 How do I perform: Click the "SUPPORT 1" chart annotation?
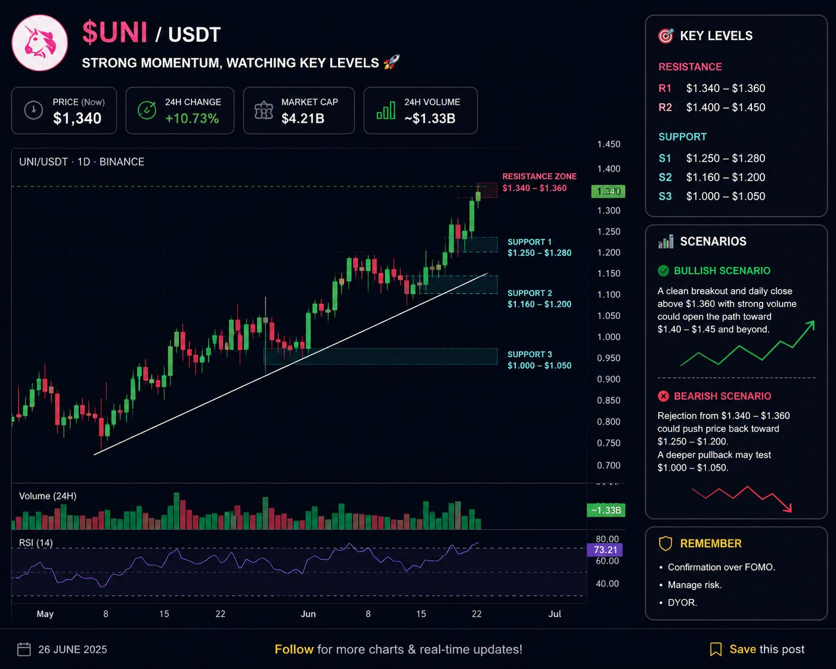pos(530,242)
